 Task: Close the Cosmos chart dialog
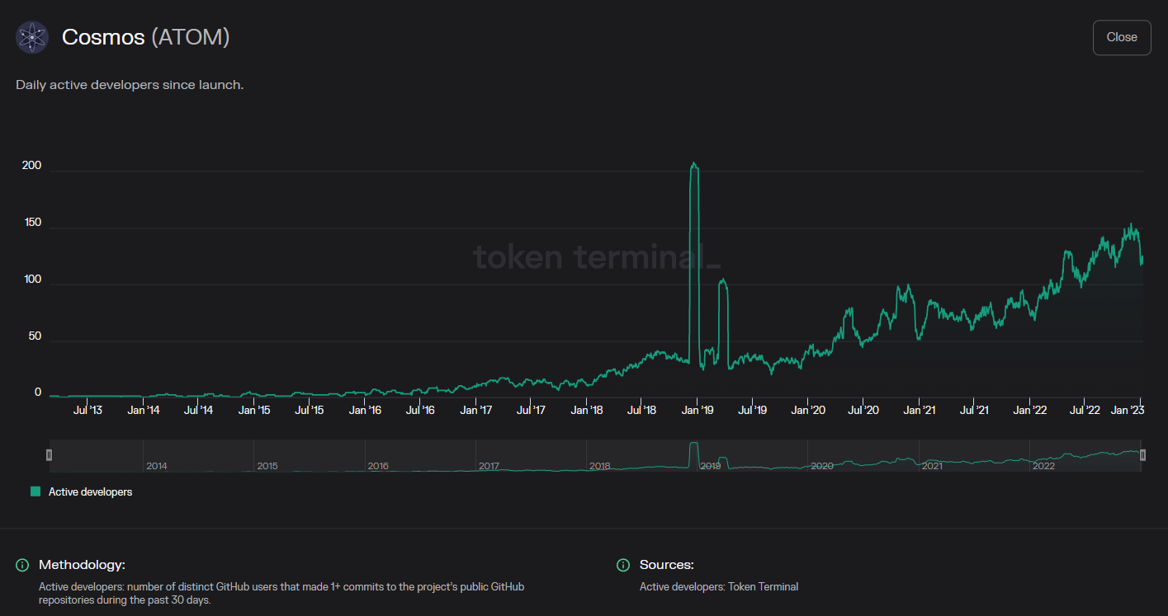pos(1122,37)
